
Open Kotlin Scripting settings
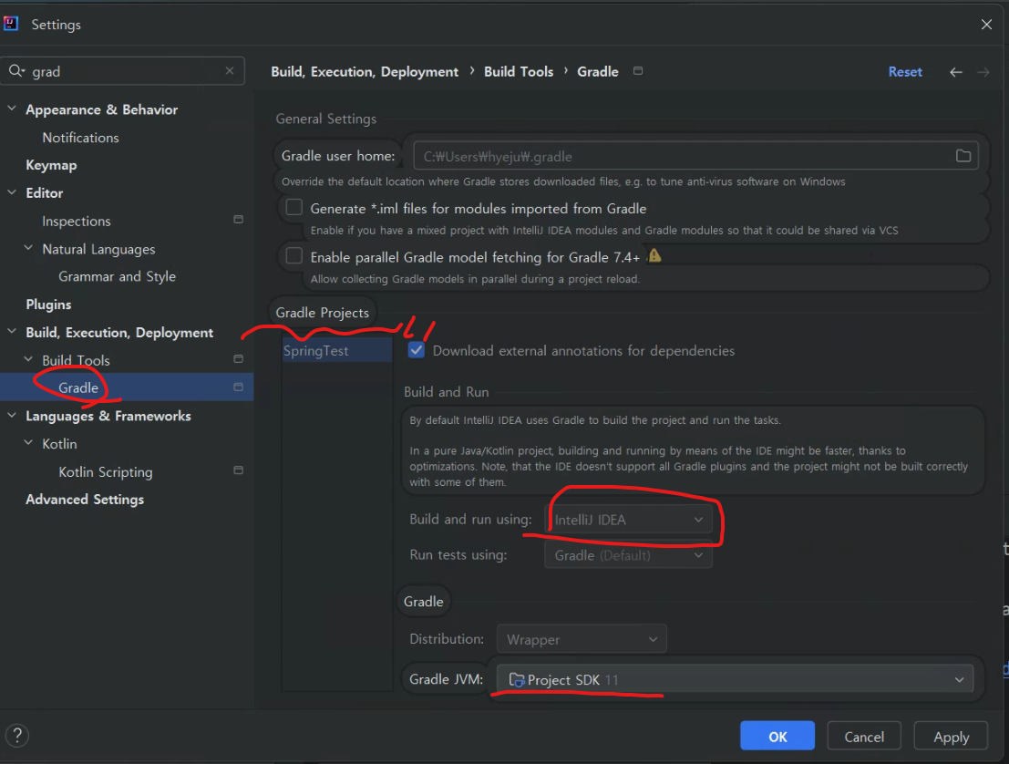pyautogui.click(x=106, y=471)
